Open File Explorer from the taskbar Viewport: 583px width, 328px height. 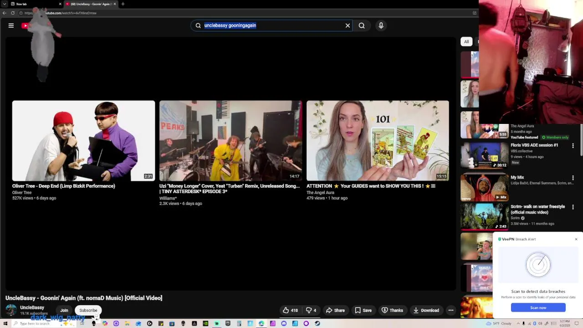(x=127, y=323)
